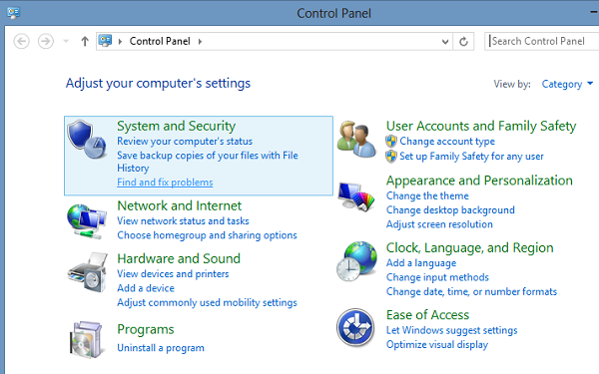Open the recent locations dropdown arrow
The image size is (599, 374).
[66, 41]
